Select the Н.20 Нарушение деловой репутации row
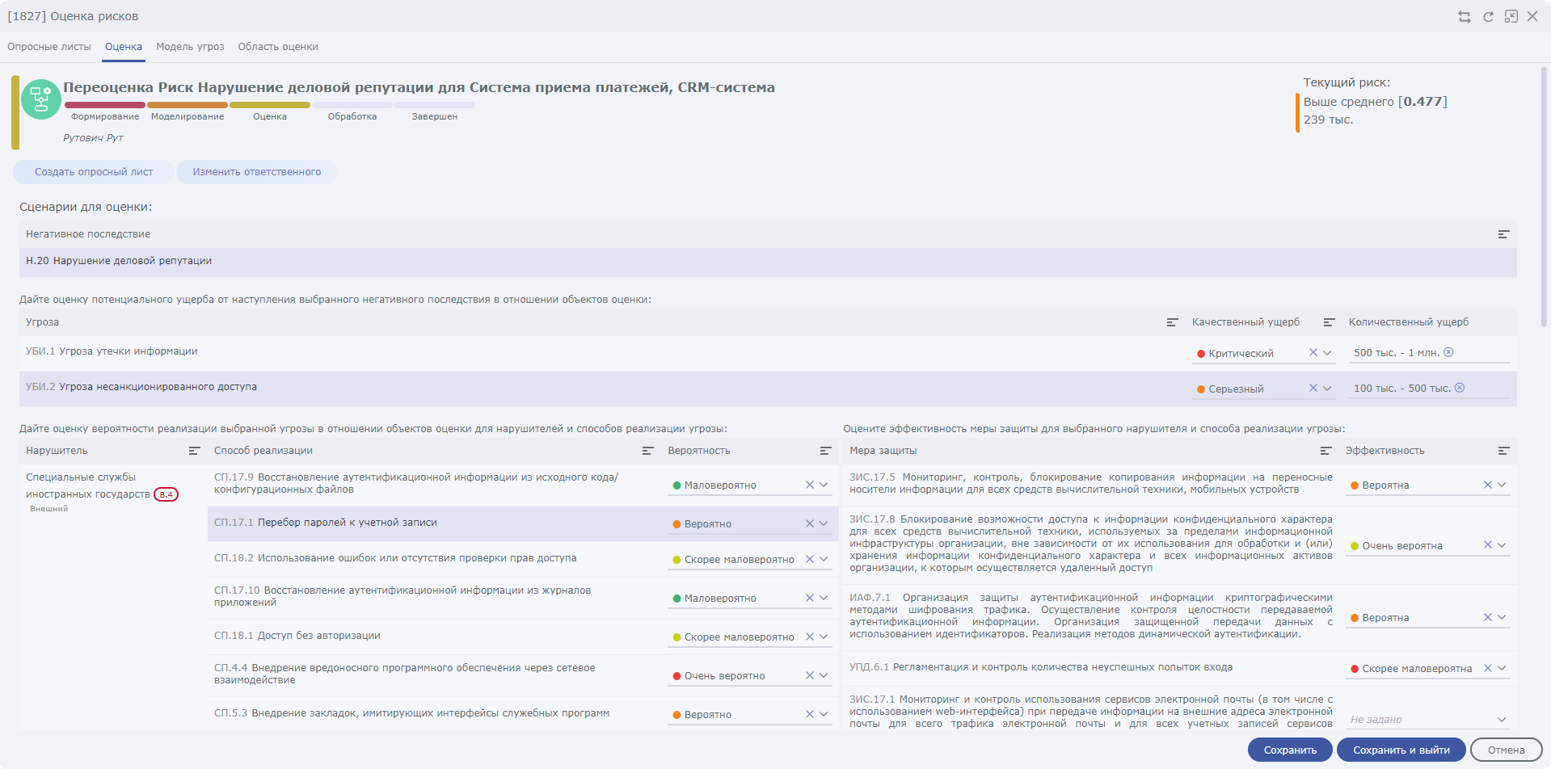Viewport: 1551px width, 769px height. point(768,262)
